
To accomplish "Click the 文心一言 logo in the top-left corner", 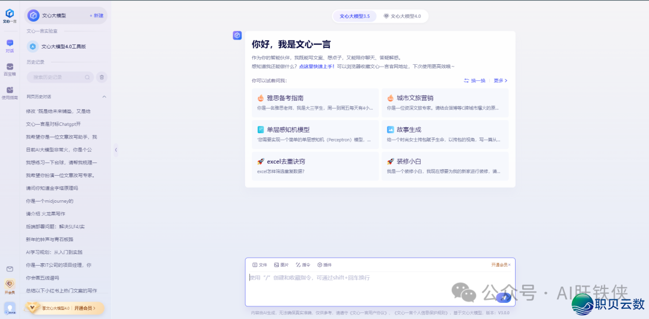I will click(10, 16).
